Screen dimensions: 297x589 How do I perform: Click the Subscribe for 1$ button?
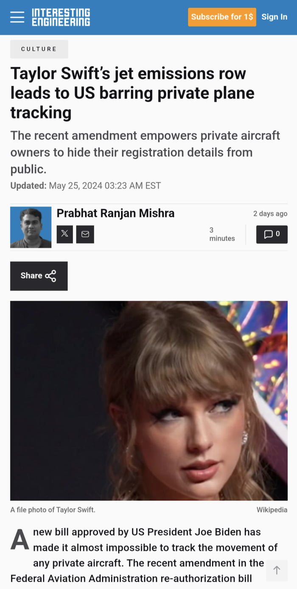222,17
